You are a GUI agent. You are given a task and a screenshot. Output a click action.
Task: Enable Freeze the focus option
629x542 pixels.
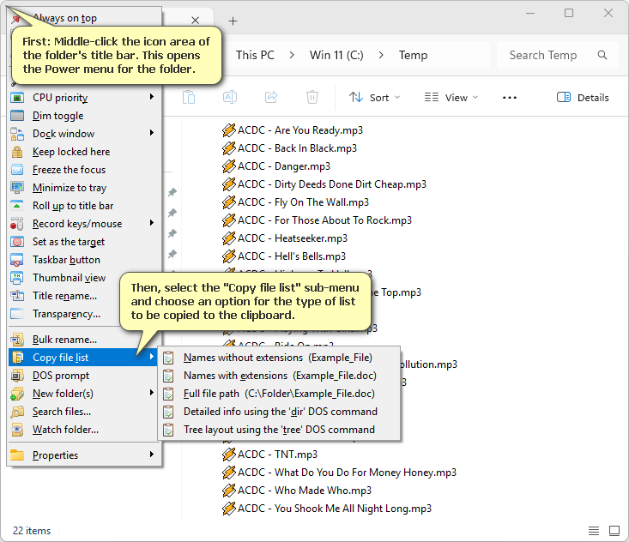69,170
